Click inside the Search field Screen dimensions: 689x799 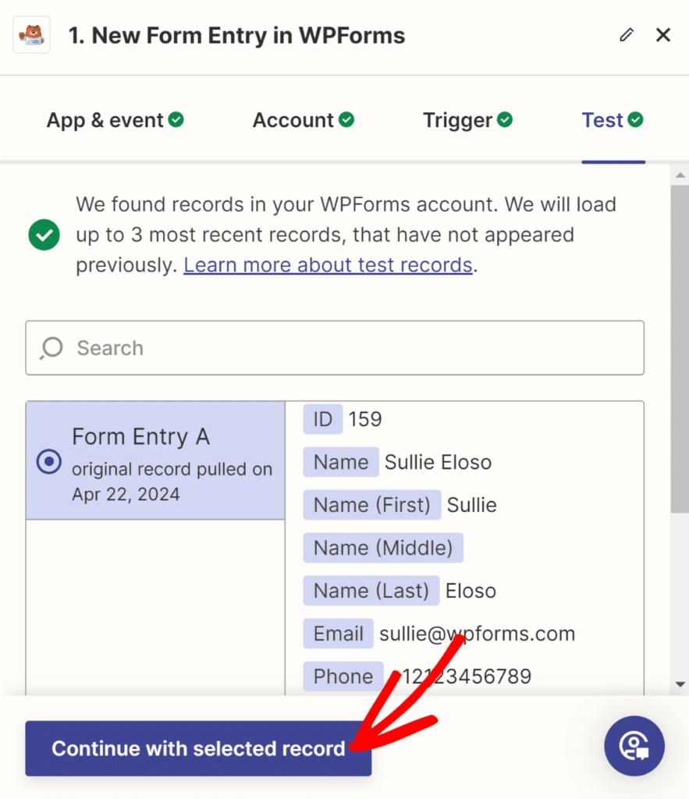pyautogui.click(x=334, y=348)
